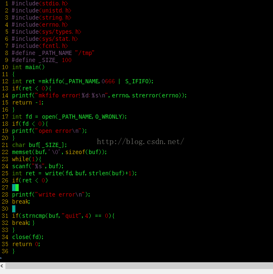Click '#include<string.h>' on line 3
The height and width of the screenshot is (274, 273).
pyautogui.click(x=42, y=17)
